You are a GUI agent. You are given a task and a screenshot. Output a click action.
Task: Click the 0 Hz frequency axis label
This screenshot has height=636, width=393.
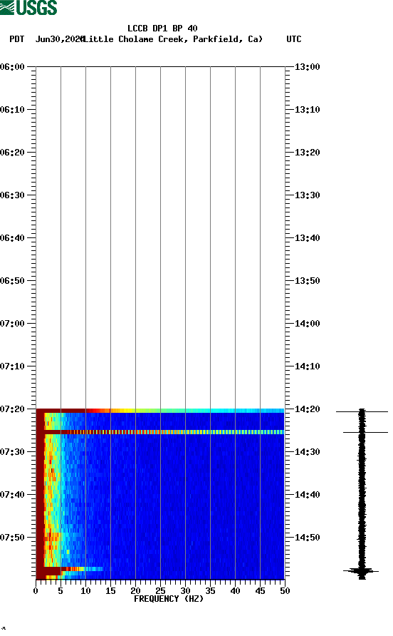point(36,591)
